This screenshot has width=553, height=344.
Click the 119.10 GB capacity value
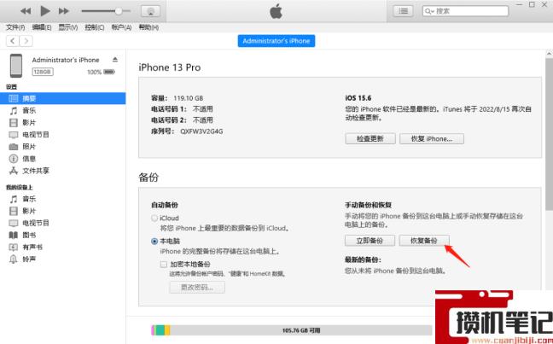(188, 98)
